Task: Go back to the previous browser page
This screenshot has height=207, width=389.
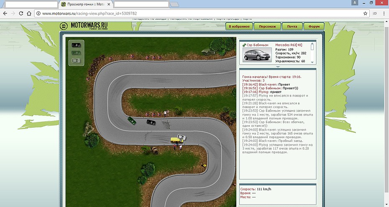Action: click(x=5, y=13)
